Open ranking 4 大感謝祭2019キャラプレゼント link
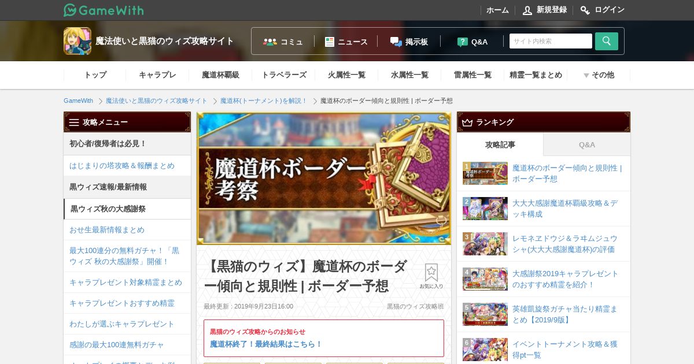Screen dimensions: 694x364 click(x=566, y=279)
